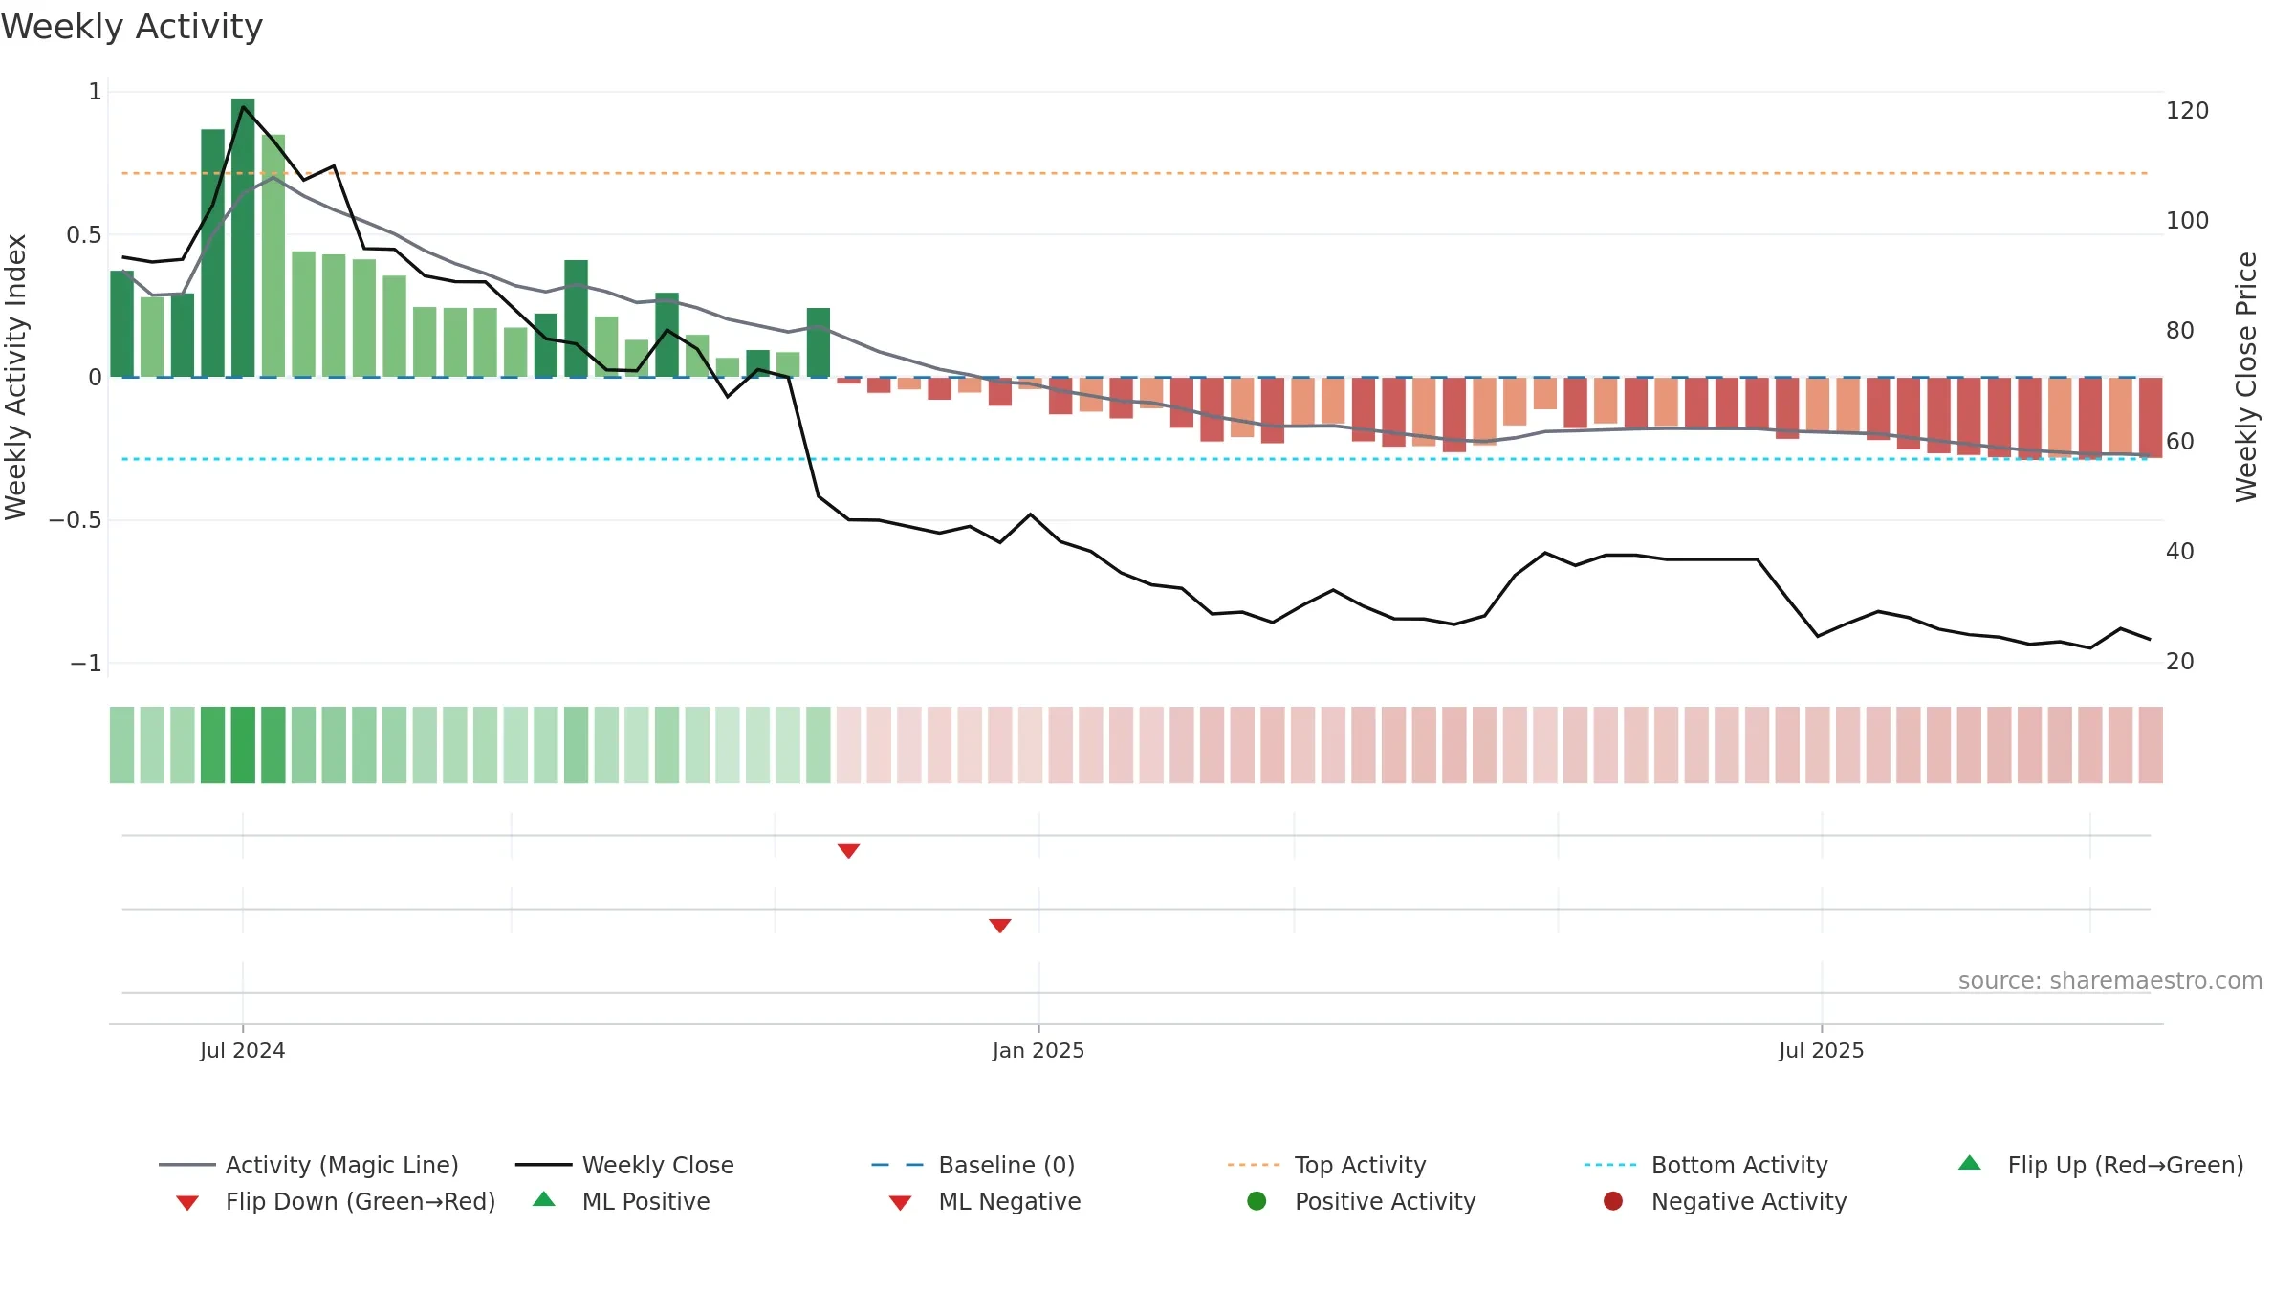This screenshot has height=1291, width=2295.
Task: Click the Flip Up green triangle legend icon
Action: [x=1969, y=1163]
